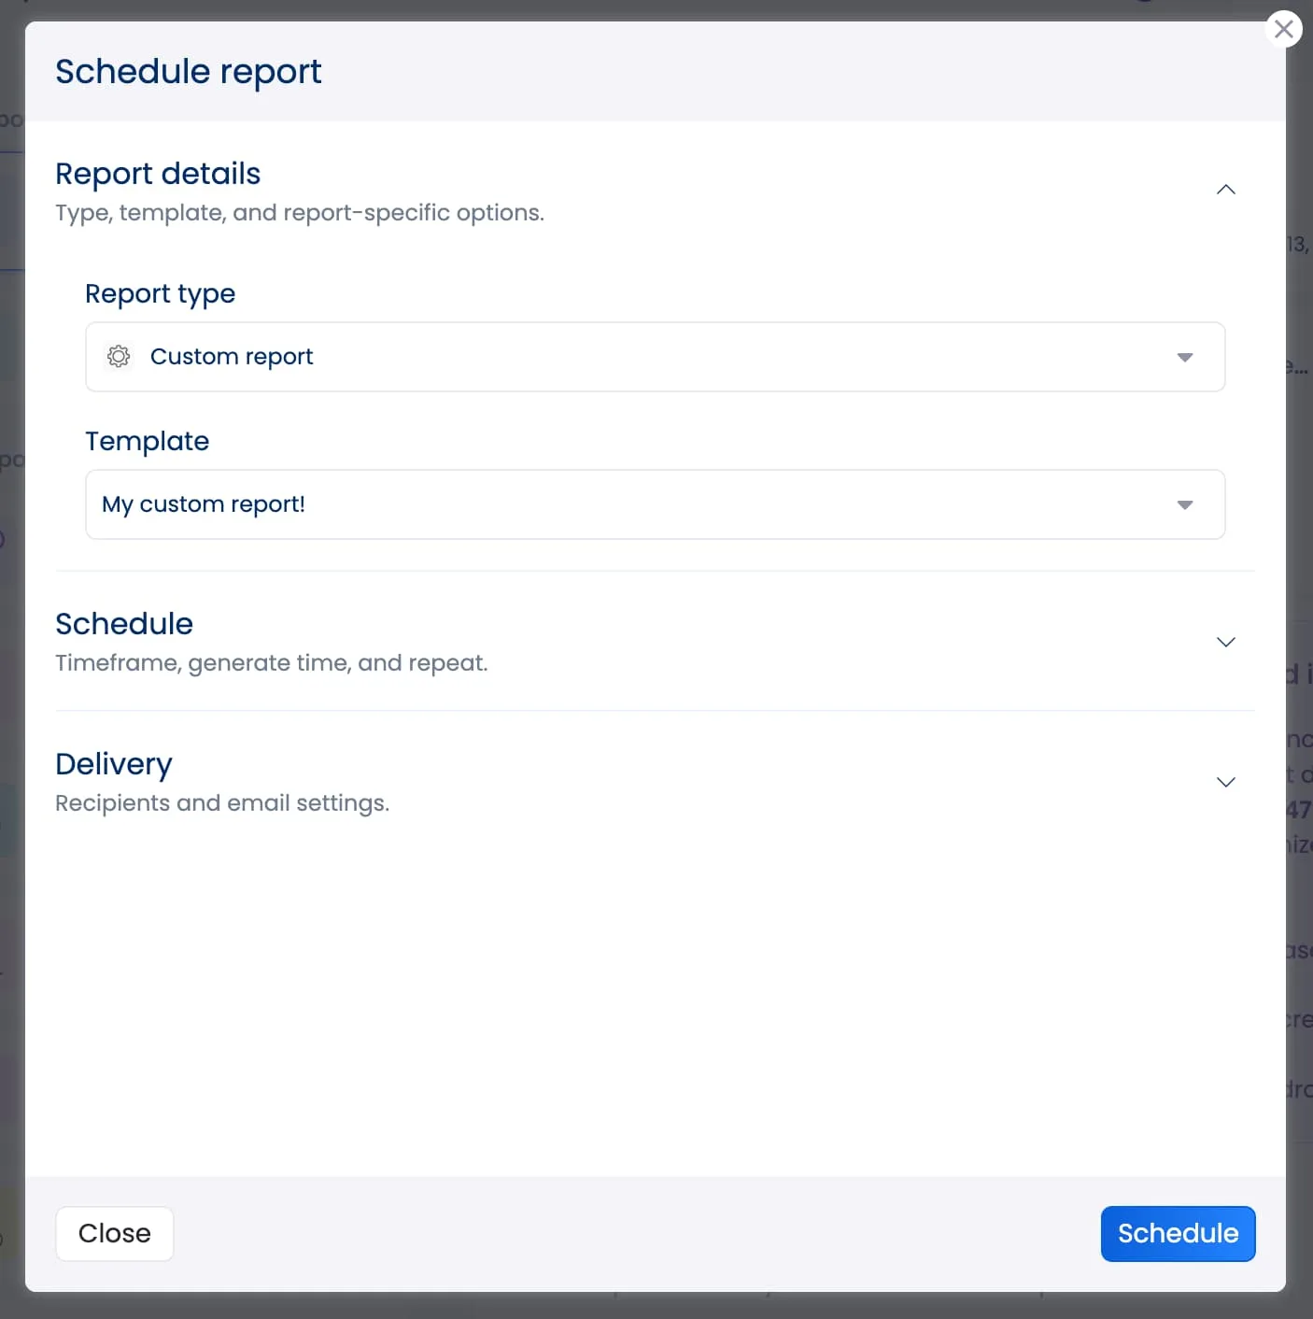
Task: Click the X to dismiss the dialog
Action: pos(1284,29)
